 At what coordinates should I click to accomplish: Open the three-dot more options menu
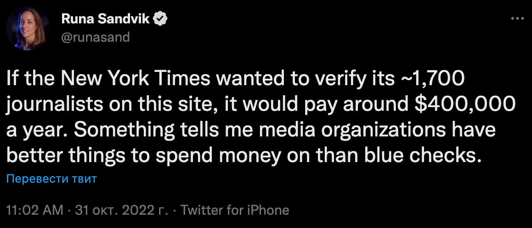click(x=517, y=18)
